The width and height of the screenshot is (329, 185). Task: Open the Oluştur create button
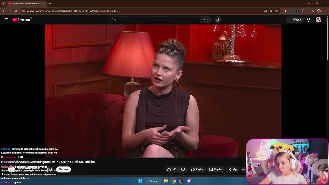tap(295, 20)
